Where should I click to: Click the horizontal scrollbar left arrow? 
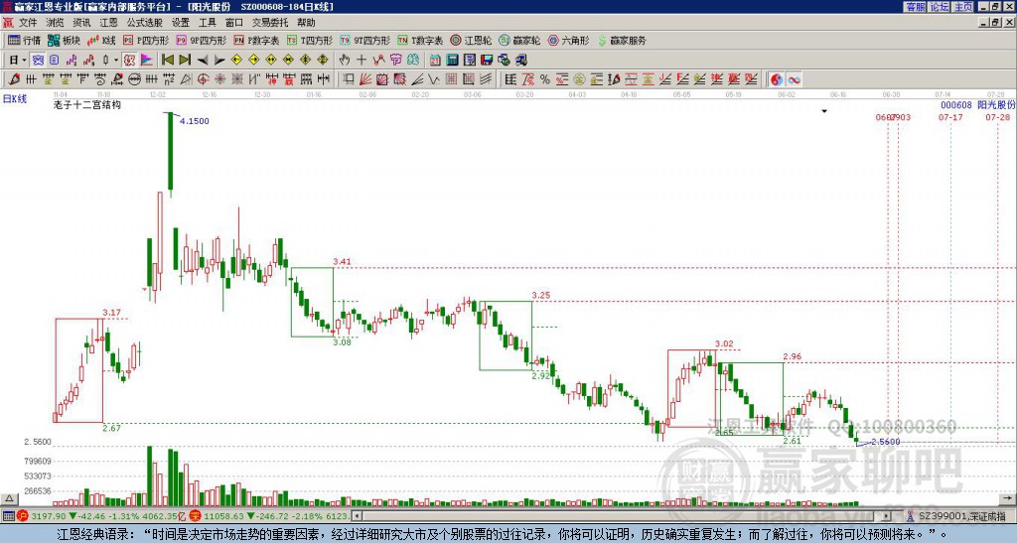(x=357, y=516)
